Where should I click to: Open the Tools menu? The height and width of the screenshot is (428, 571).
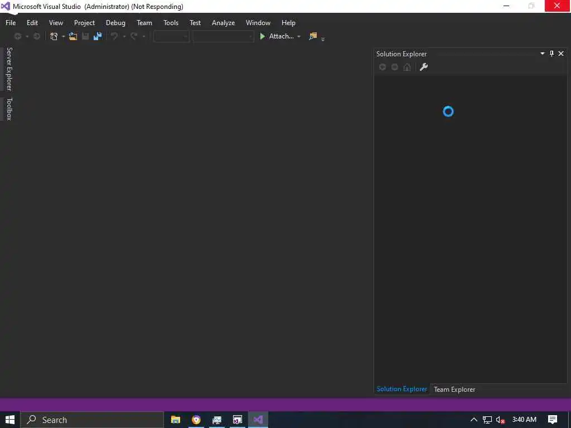click(171, 22)
